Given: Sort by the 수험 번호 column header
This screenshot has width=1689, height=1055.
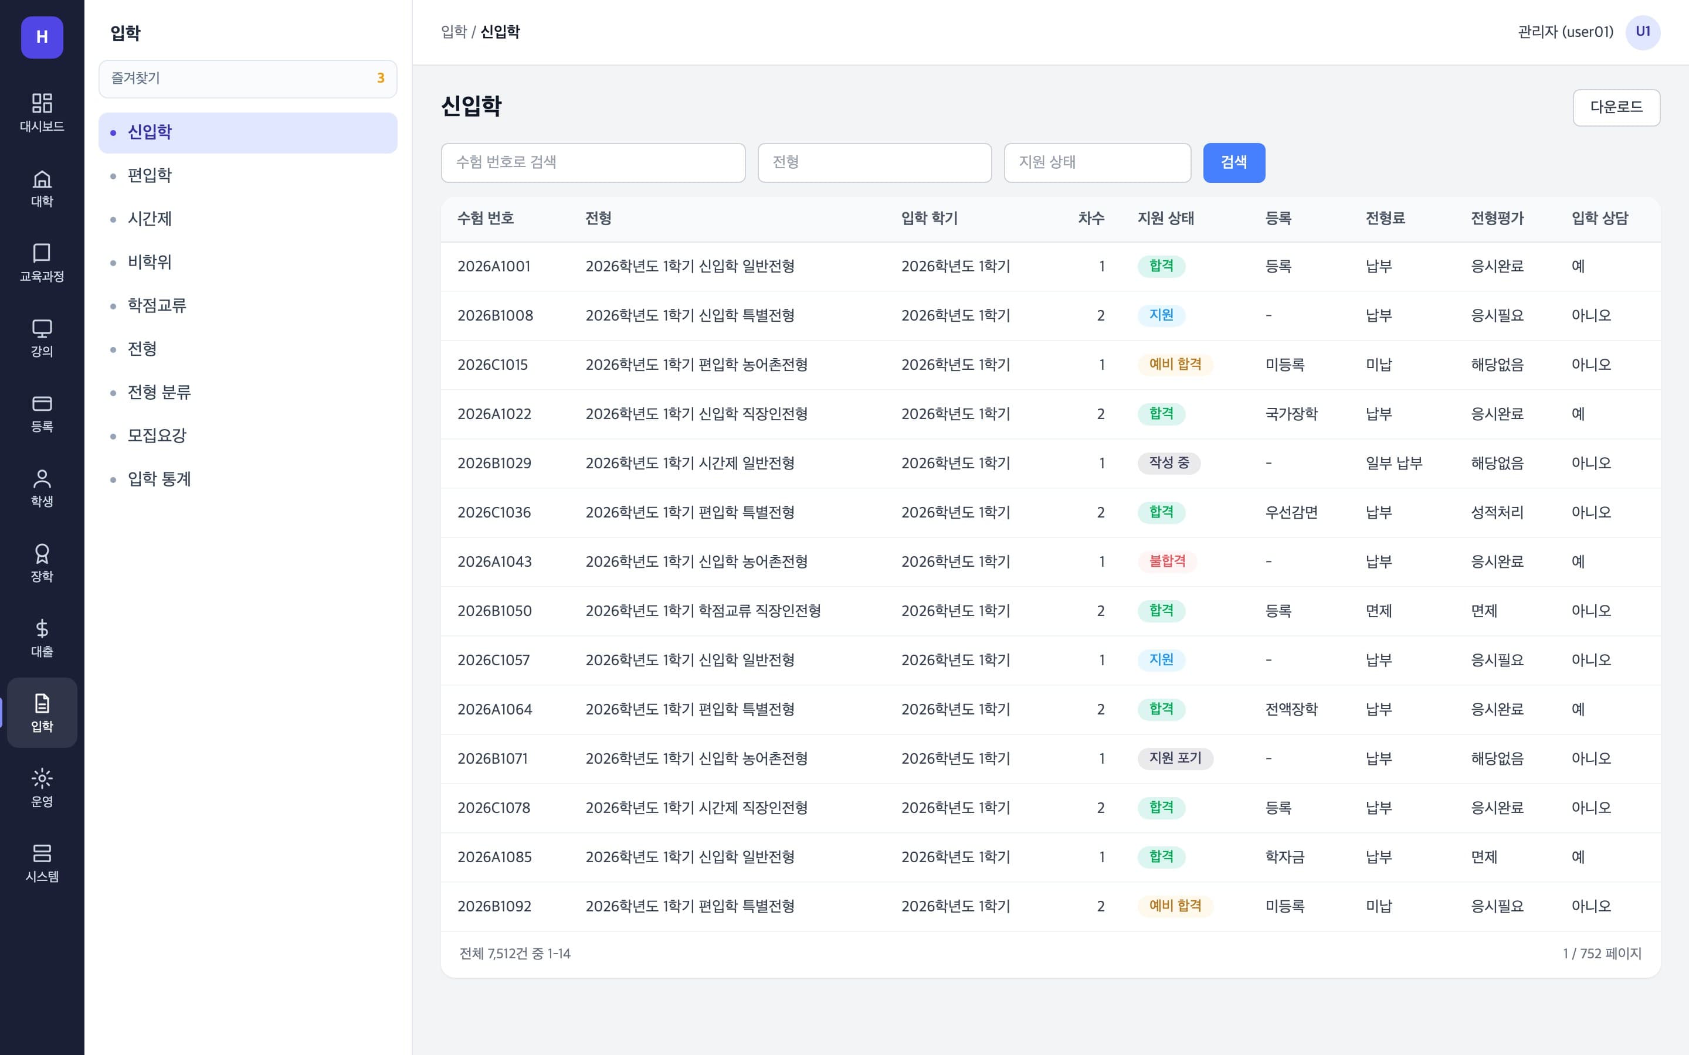Looking at the screenshot, I should click(x=485, y=219).
